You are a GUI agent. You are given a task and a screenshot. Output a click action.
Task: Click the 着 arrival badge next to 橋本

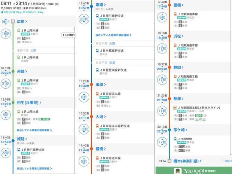170,161
